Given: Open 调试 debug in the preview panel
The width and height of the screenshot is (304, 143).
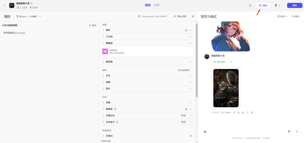Looking at the screenshot, I should [296, 17].
